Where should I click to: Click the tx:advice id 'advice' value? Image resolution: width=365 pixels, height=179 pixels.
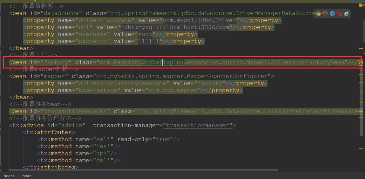[72, 125]
